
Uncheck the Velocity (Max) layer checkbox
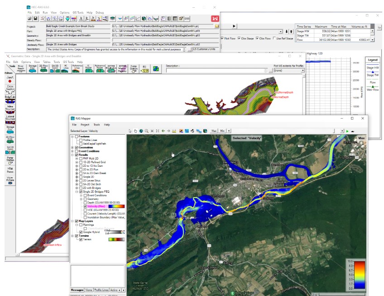pyautogui.click(x=85, y=205)
